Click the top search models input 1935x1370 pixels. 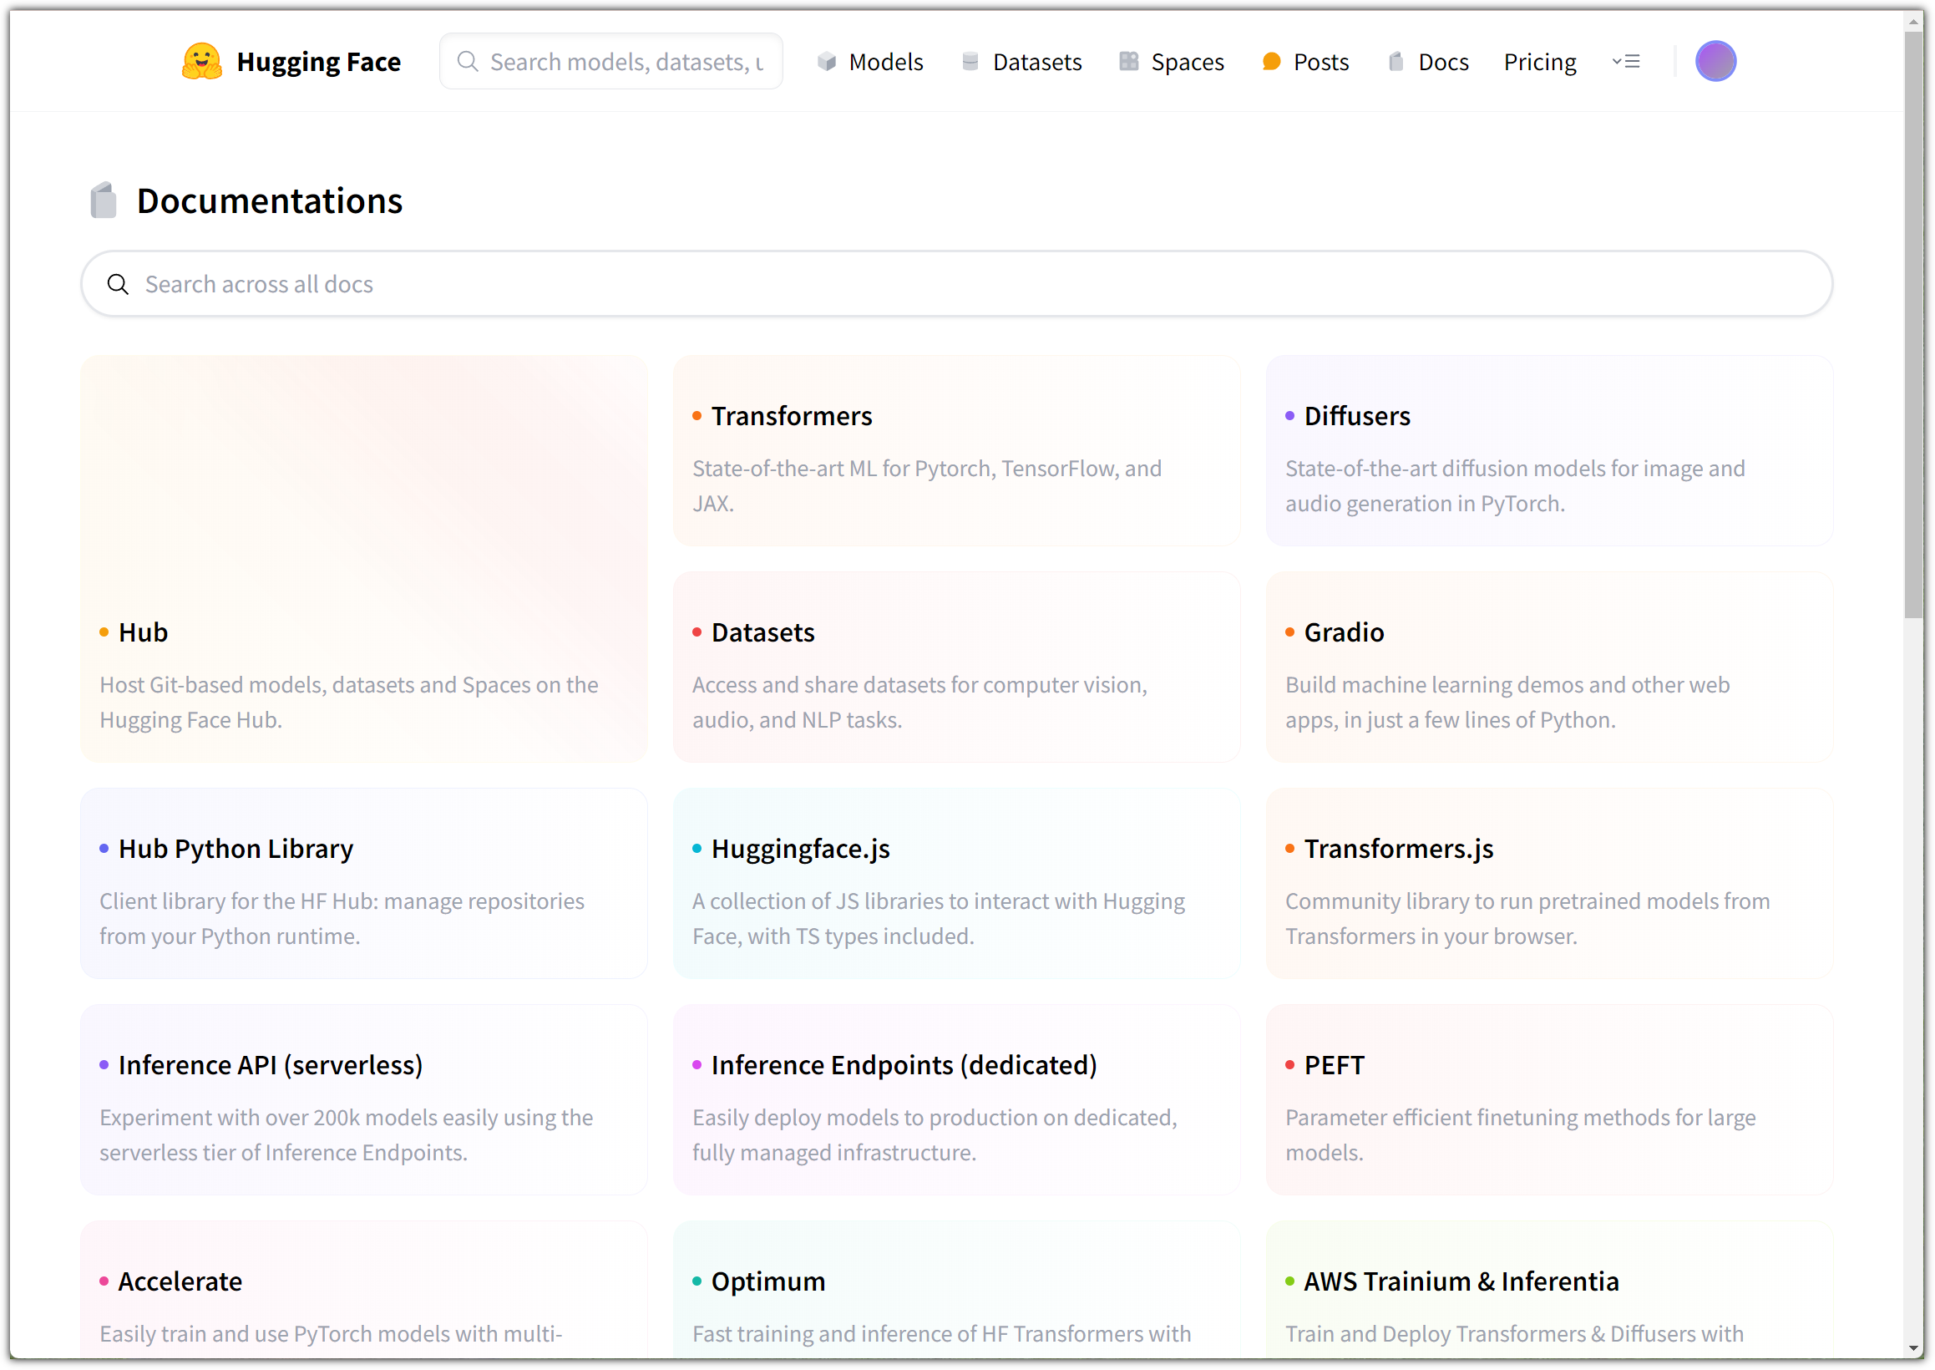(626, 62)
